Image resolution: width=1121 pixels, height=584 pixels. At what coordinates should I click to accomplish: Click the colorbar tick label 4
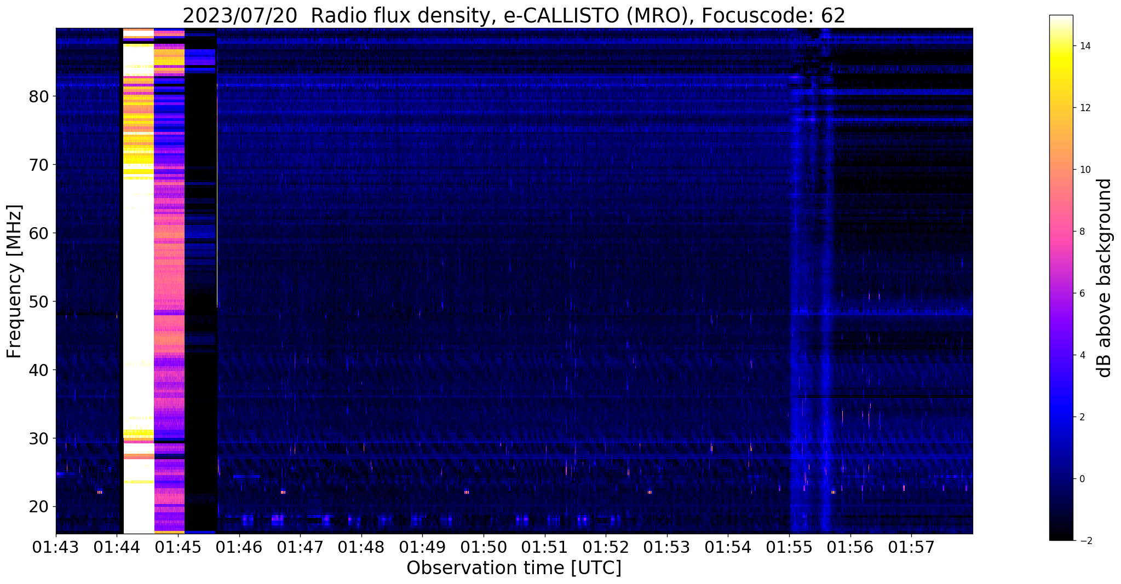click(1082, 355)
